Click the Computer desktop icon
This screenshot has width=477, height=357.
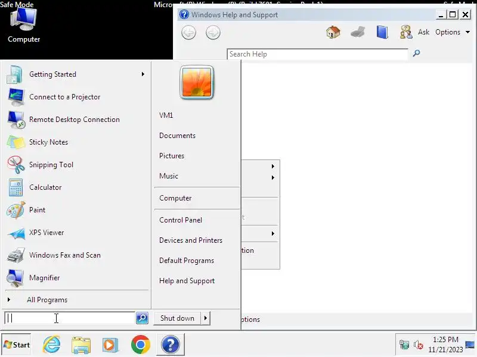coord(24,26)
